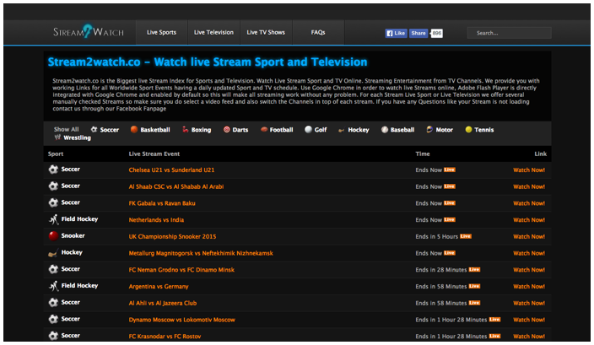Click the soccer icon in Chelsea U21 row
Image resolution: width=594 pixels, height=345 pixels.
(x=53, y=170)
